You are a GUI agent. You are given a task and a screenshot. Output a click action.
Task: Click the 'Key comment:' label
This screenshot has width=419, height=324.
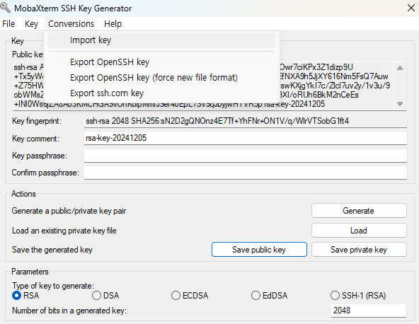click(35, 139)
